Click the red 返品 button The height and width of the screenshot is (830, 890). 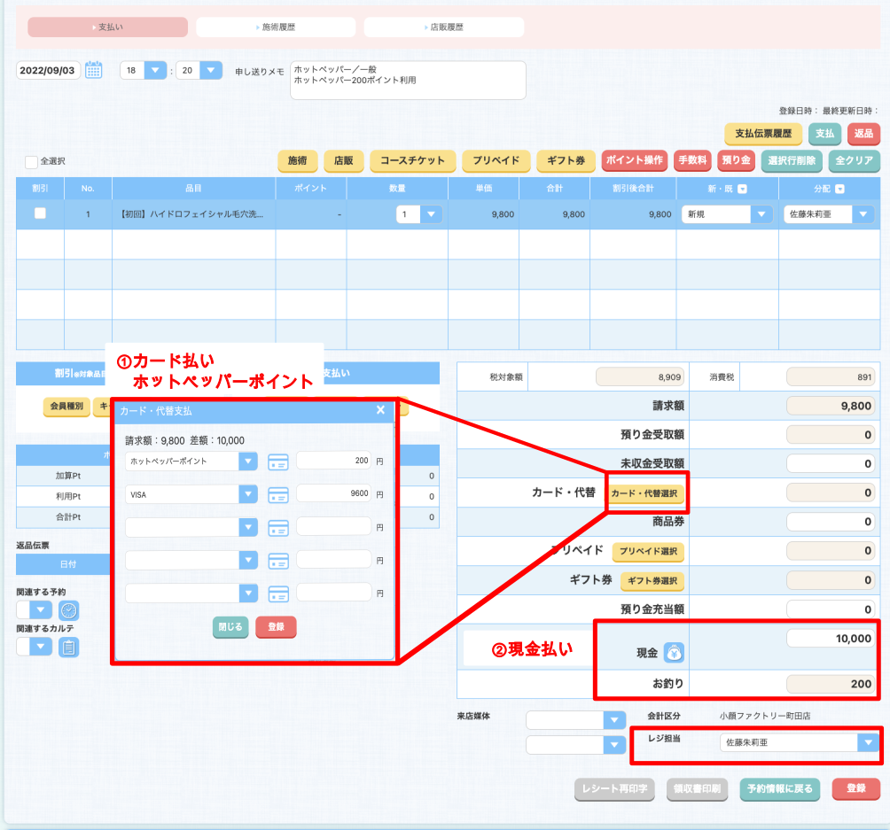(863, 134)
